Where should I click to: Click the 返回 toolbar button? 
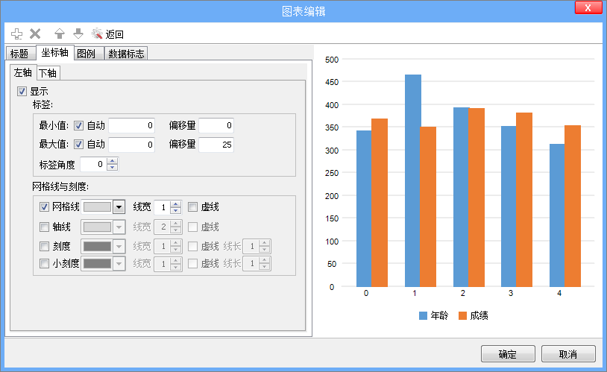point(107,34)
